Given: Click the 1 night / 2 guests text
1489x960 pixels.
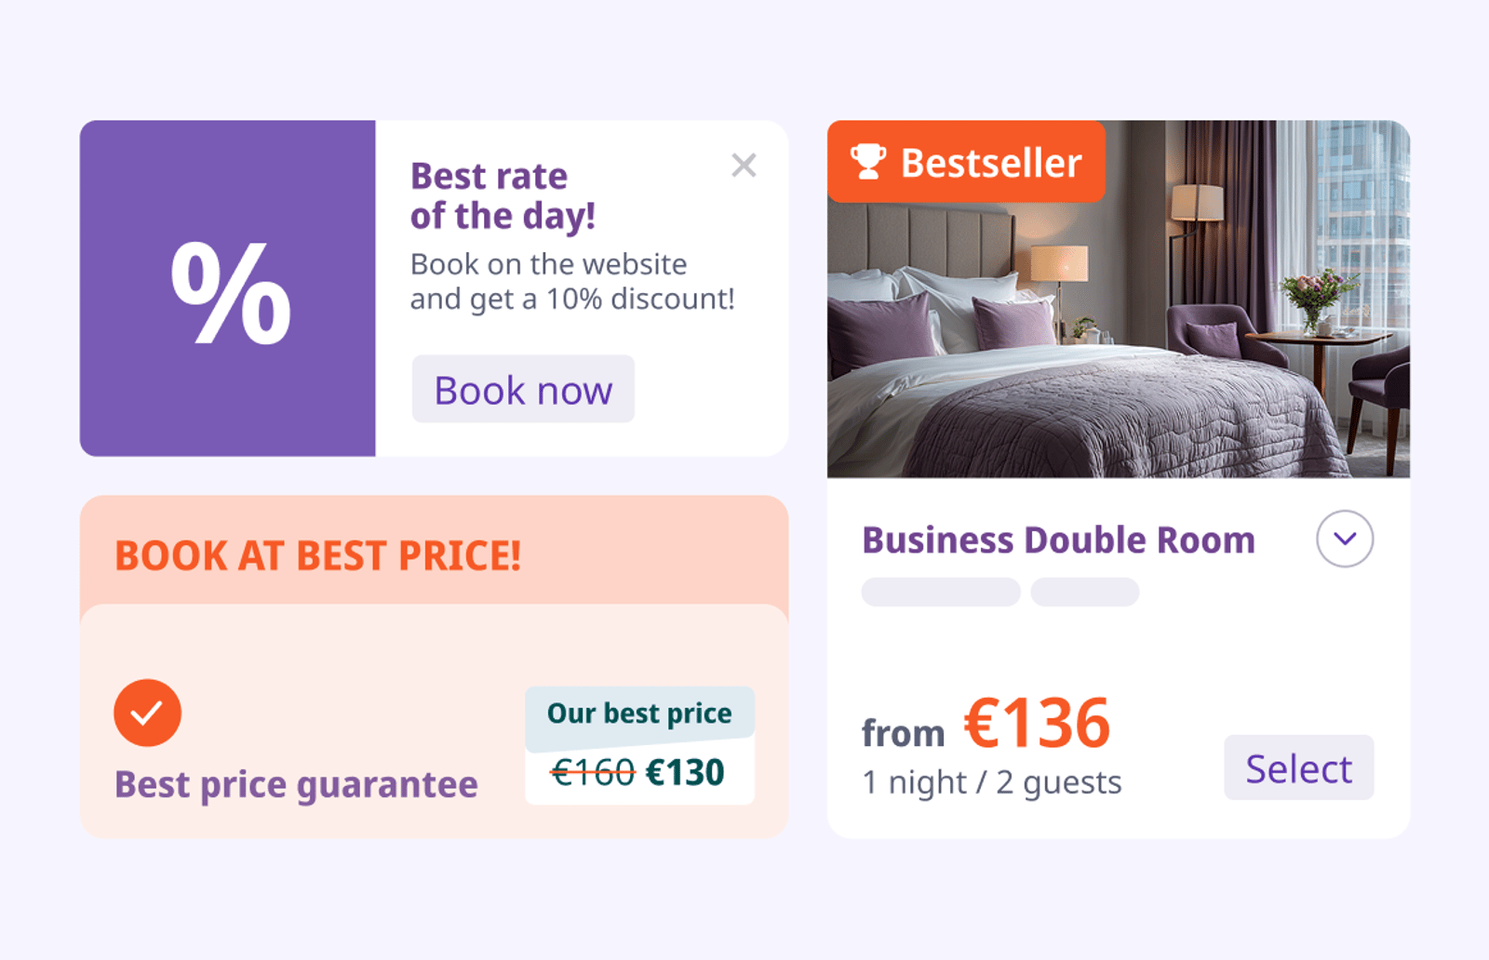Looking at the screenshot, I should click(992, 782).
